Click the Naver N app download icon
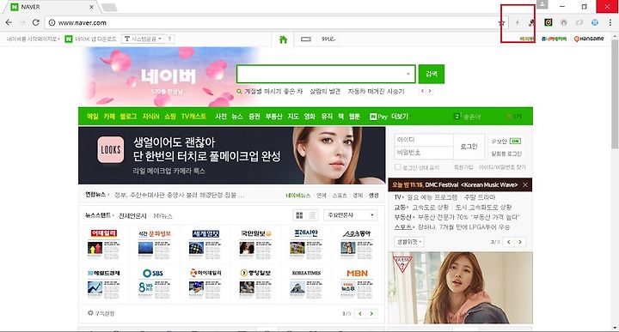The image size is (619, 332). [69, 39]
